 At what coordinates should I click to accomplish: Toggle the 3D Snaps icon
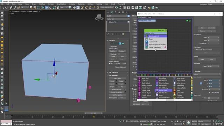tap(82, 8)
